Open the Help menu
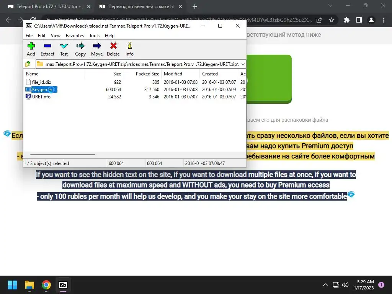This screenshot has height=294, width=392. point(109,36)
